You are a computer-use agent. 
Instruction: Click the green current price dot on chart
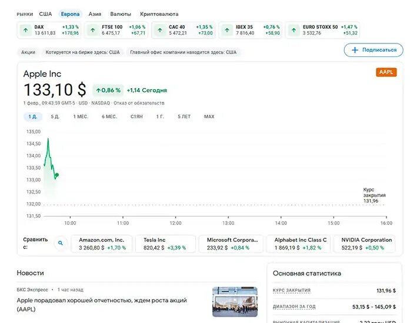click(57, 174)
